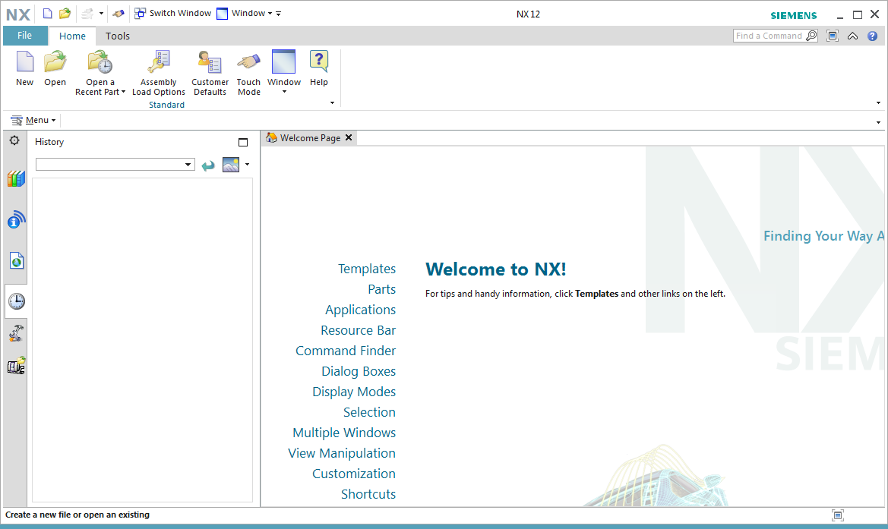Open Assembly Load Options
888x529 pixels.
pos(159,73)
